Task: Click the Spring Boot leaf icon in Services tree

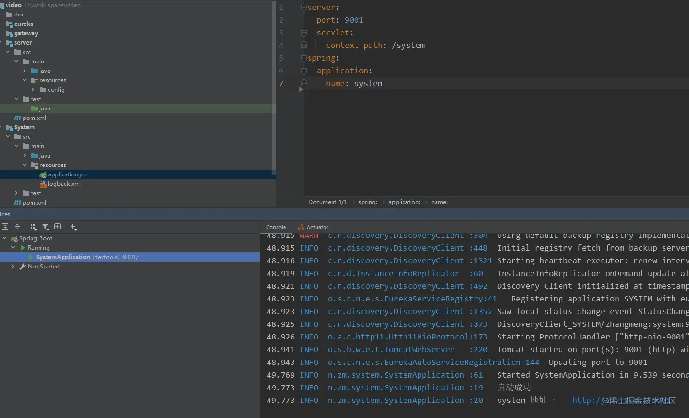Action: coord(15,239)
